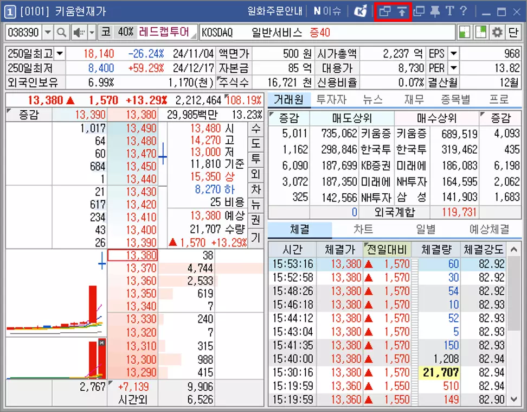Click the scrollbar up arrow in trade list
527x412 pixels.
[513, 249]
